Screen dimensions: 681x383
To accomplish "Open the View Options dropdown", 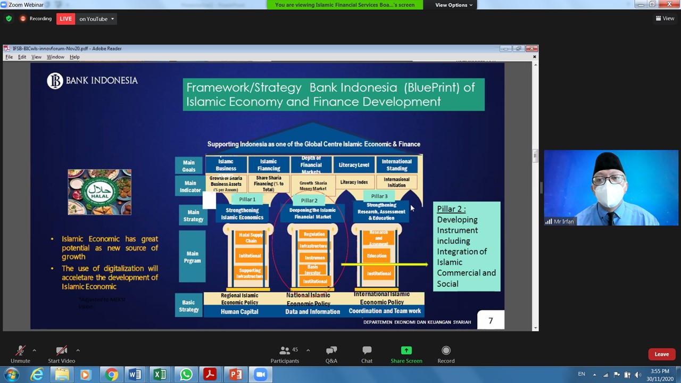I will (454, 5).
